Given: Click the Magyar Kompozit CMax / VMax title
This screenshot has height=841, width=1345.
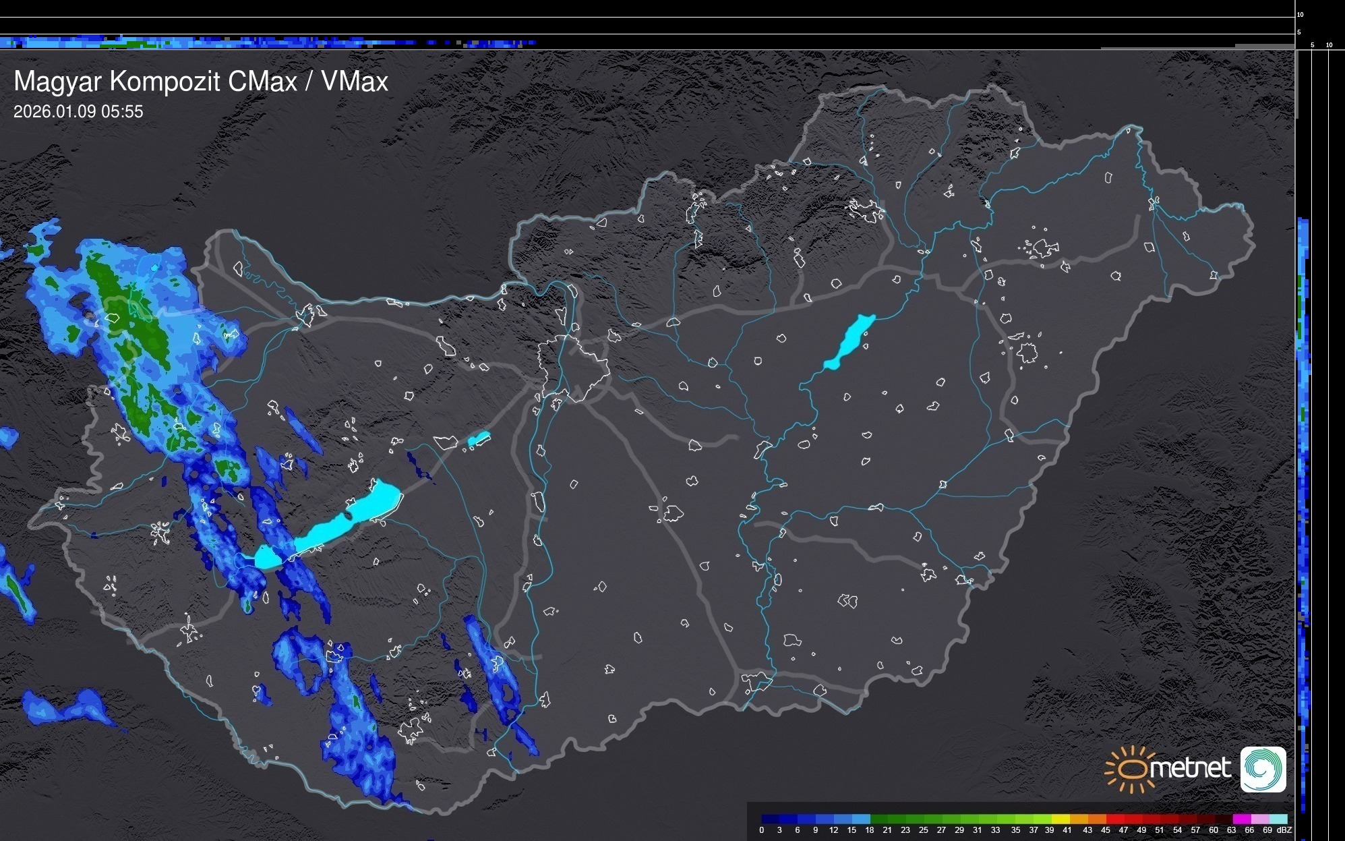Looking at the screenshot, I should 201,82.
